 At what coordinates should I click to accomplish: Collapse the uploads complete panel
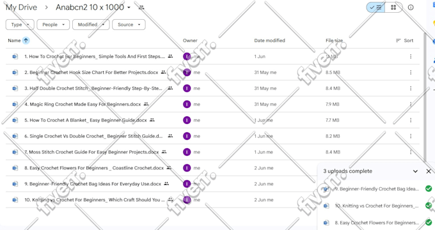(415, 171)
